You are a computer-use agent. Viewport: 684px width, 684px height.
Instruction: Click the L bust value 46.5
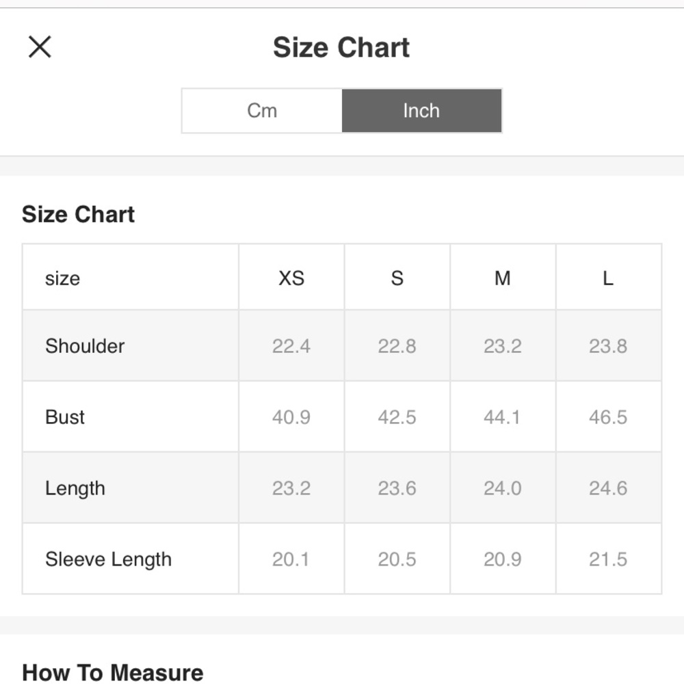point(608,417)
